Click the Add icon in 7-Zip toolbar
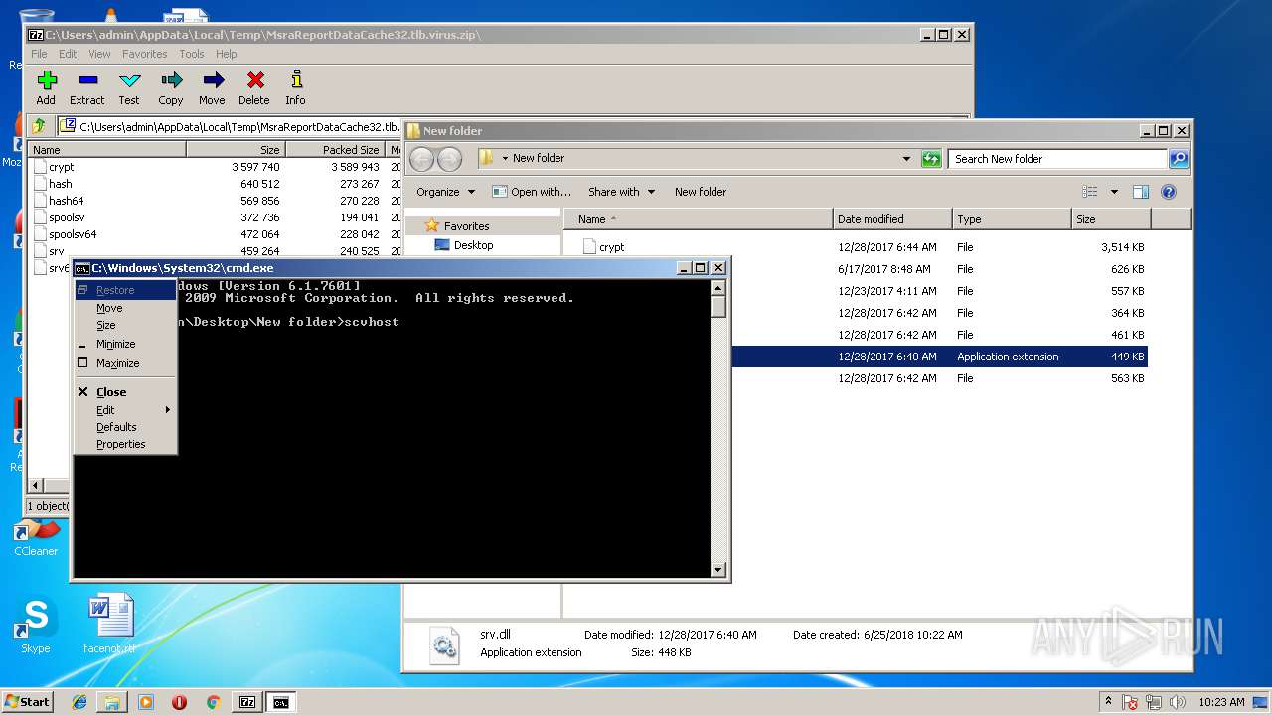Viewport: 1272px width, 715px height. tap(46, 87)
